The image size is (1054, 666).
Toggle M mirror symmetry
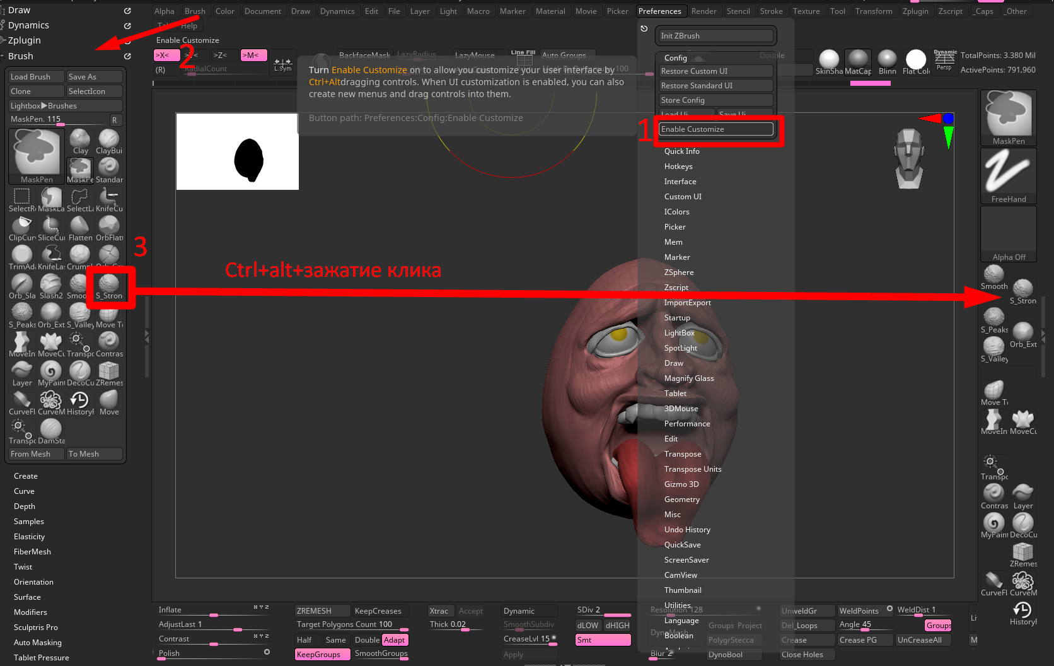[x=253, y=56]
